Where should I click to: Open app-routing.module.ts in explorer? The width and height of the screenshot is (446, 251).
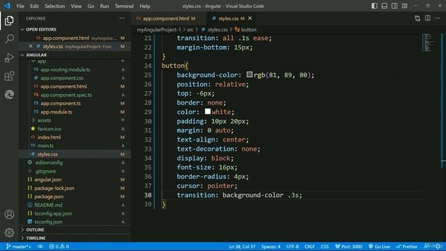pos(66,70)
